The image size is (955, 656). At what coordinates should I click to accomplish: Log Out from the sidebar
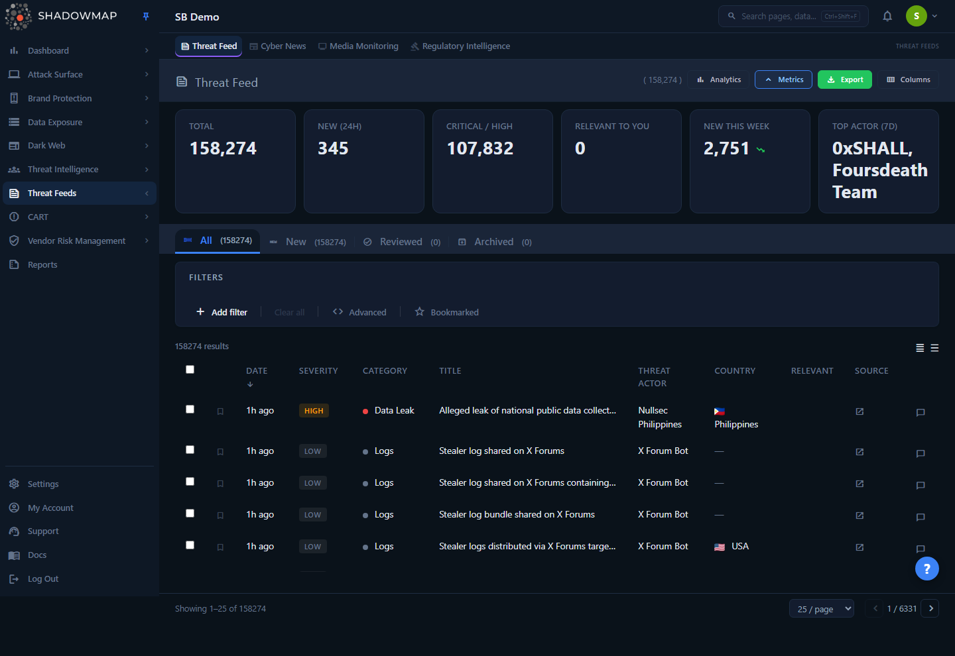click(80, 579)
